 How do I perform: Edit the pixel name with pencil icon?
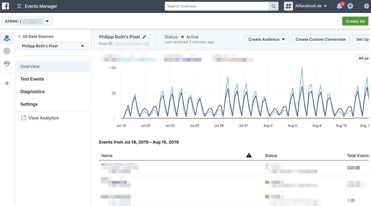pyautogui.click(x=144, y=37)
